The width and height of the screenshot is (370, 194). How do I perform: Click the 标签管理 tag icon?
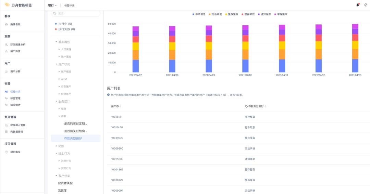click(x=7, y=98)
